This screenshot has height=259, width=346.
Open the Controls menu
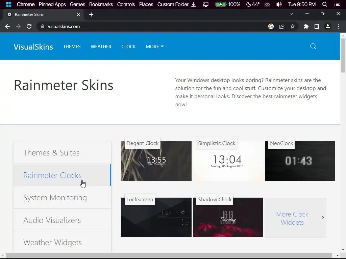pos(126,4)
